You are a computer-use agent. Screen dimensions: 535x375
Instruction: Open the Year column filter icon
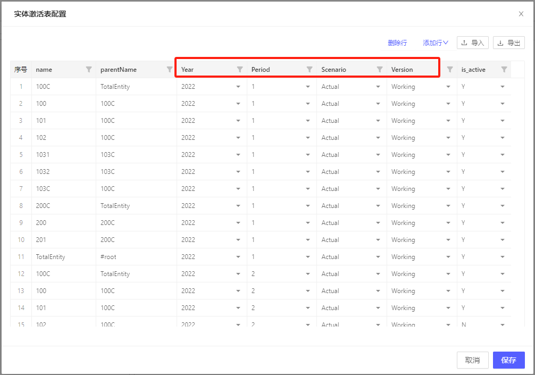coord(240,69)
